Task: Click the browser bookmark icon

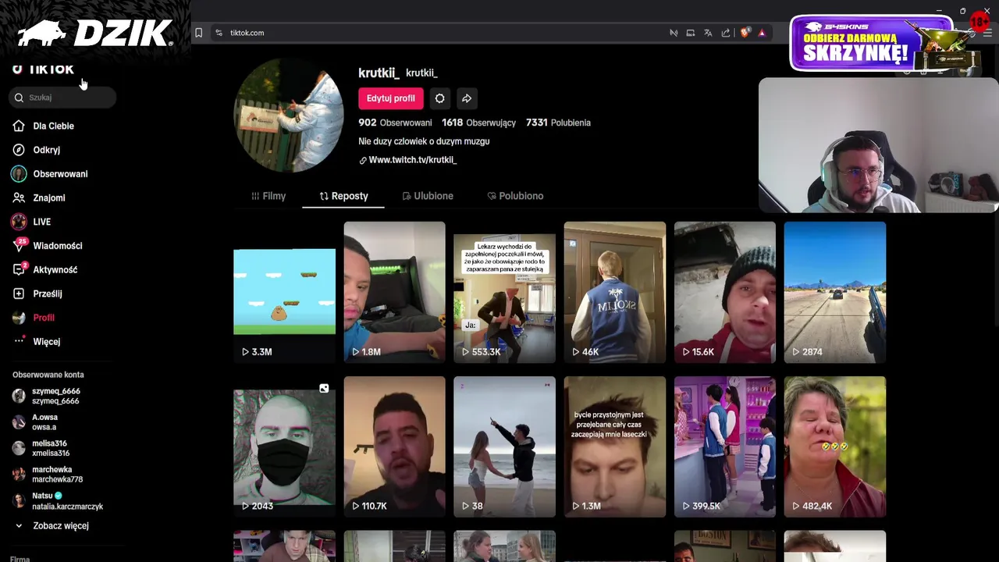Action: 198,33
